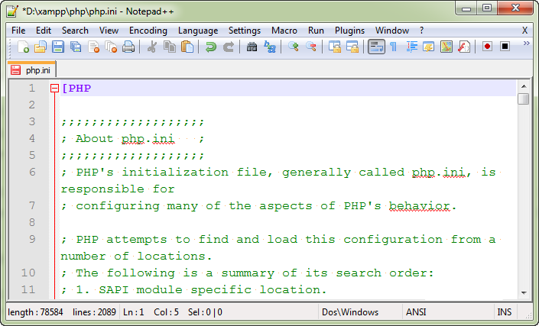Open the Plugins menu
The image size is (539, 326).
[349, 31]
